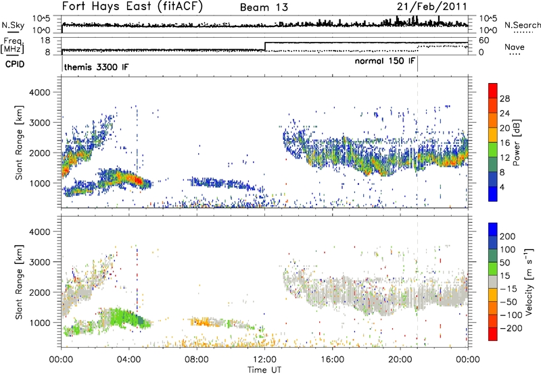Image resolution: width=541 pixels, height=374 pixels.
Task: Click the noise spike near 20:00 in N.Sky panel
Action: coord(398,20)
